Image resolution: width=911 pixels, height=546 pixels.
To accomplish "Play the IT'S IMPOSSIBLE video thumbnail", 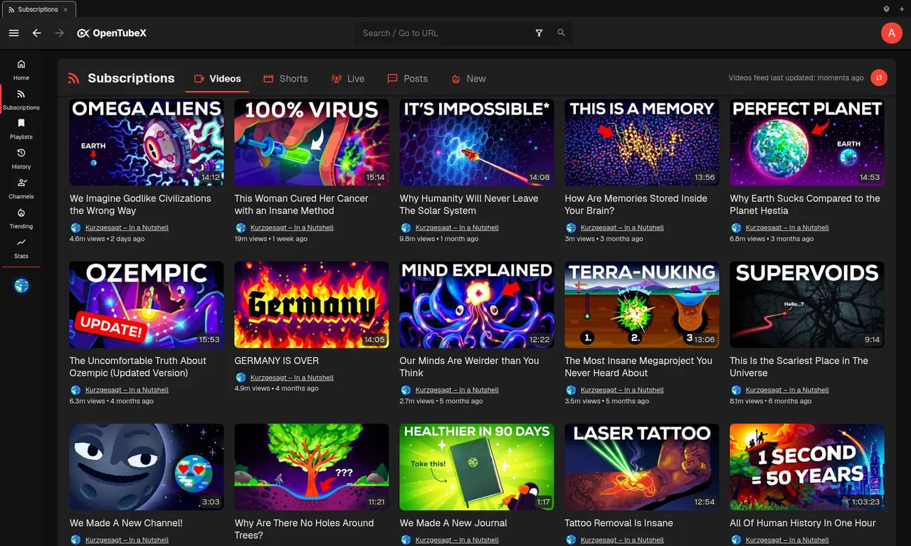I will 477,142.
